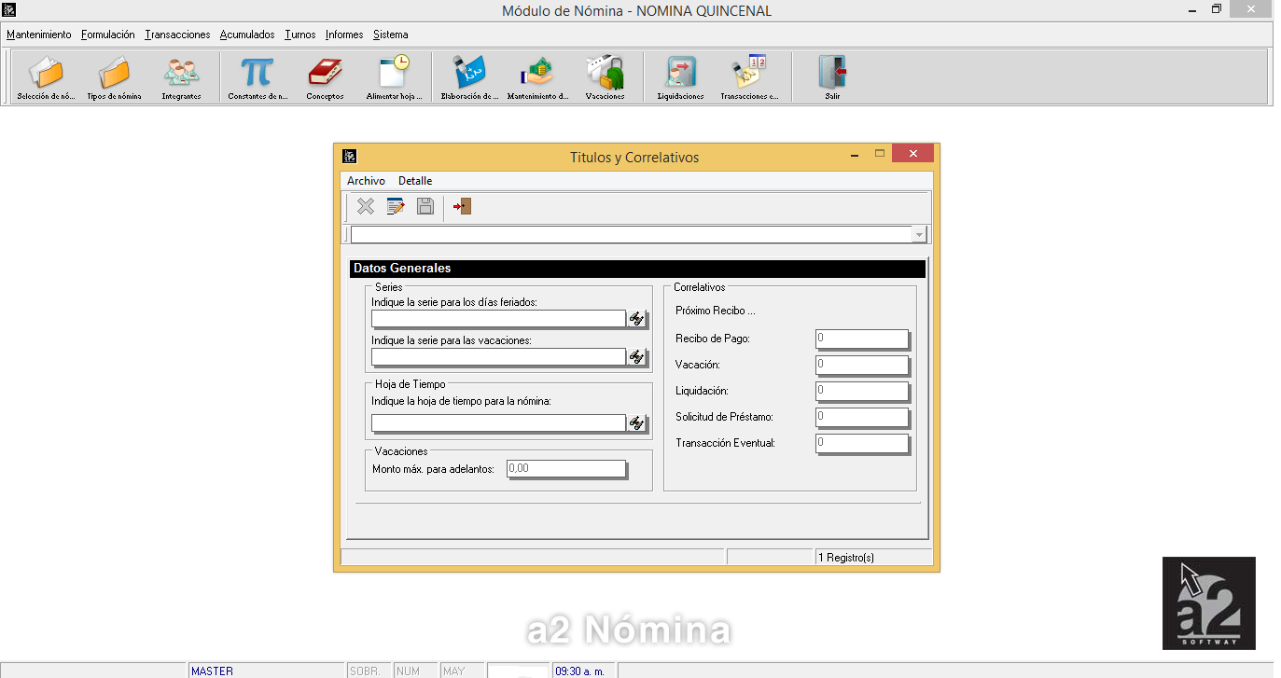Maximize the Titulos y Correlativos window
Image resolution: width=1281 pixels, height=678 pixels.
pos(879,154)
